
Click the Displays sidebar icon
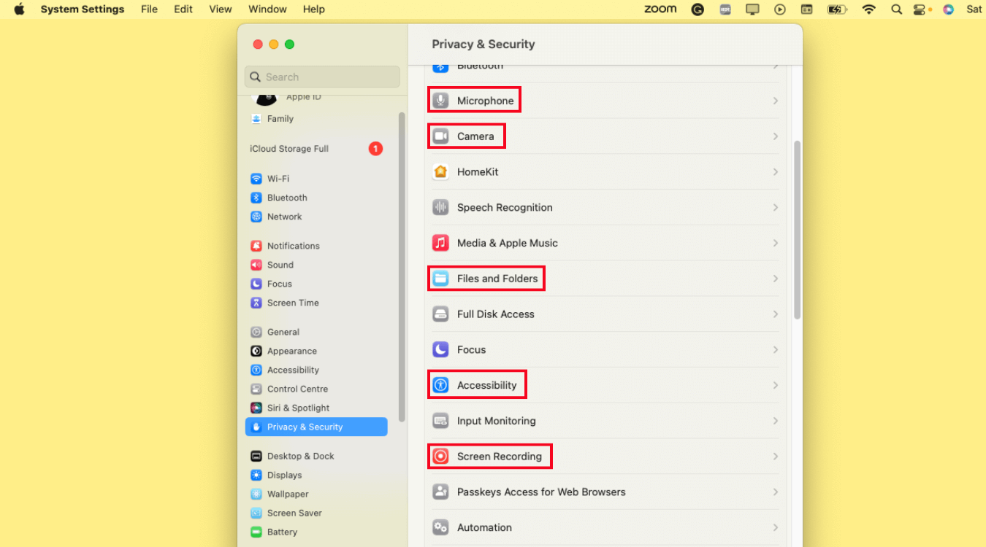coord(256,475)
